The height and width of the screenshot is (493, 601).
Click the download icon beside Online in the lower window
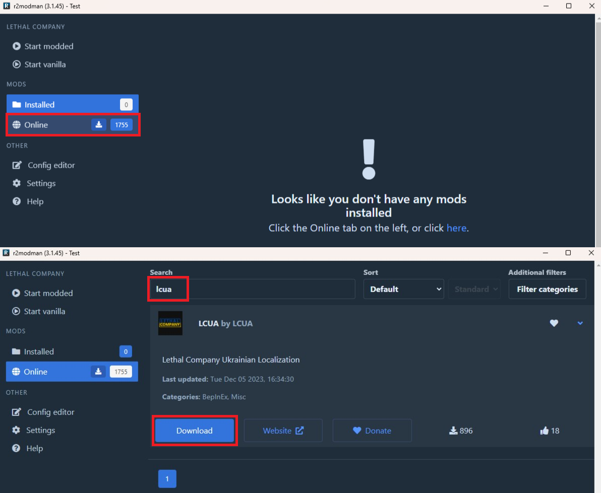tap(98, 372)
